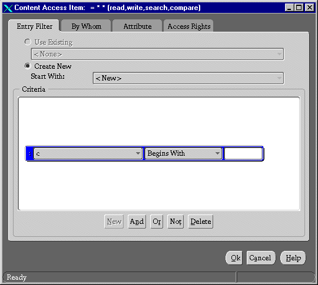Select the Use Existing radio button
This screenshot has width=318, height=285.
28,42
